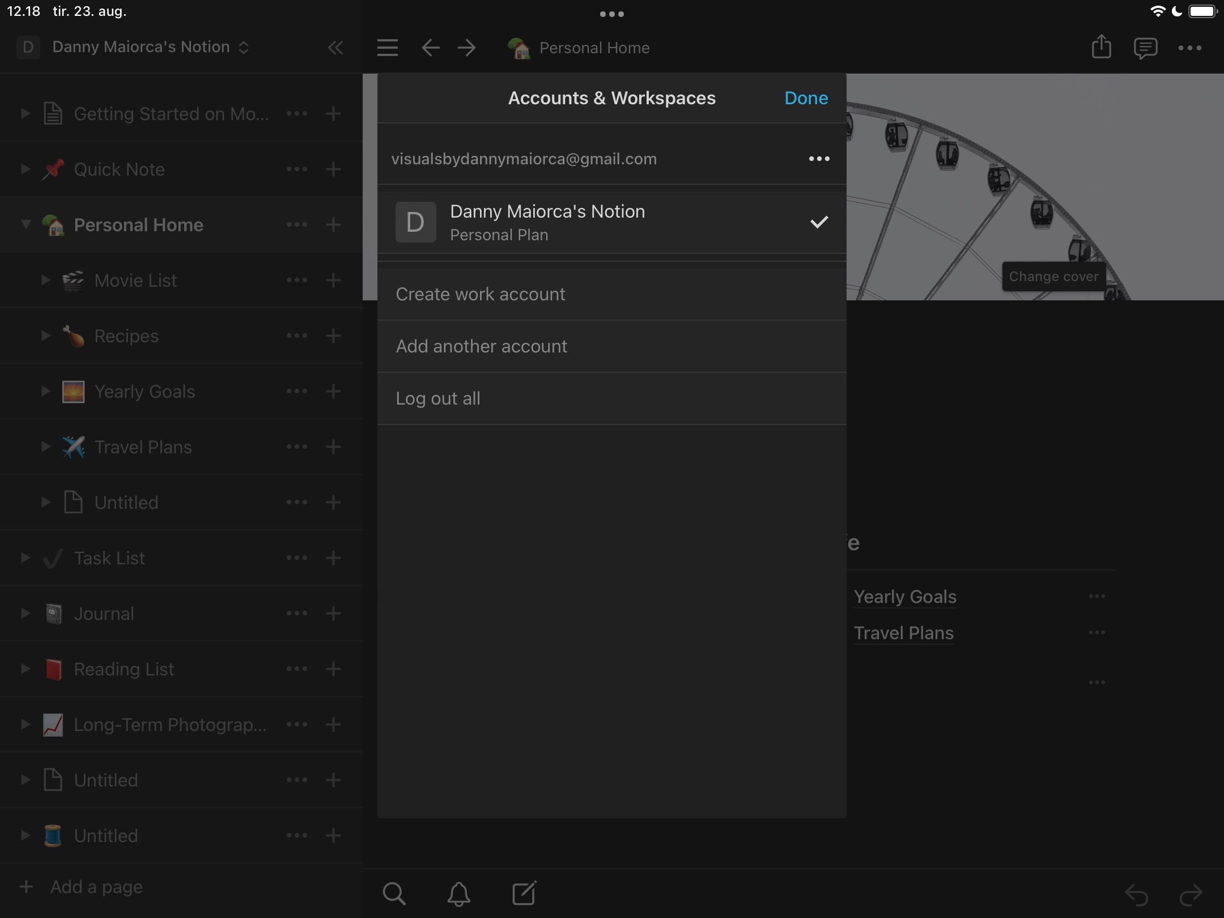Screen dimensions: 1224x918
Task: Open options dots for Yearly Goals link on page
Action: (1097, 596)
